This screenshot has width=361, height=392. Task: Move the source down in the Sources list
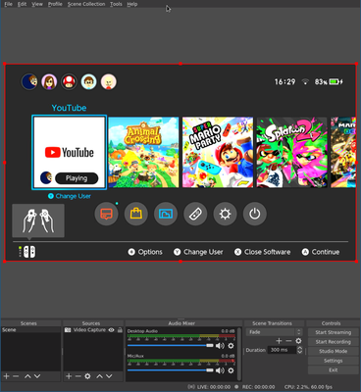click(x=109, y=376)
